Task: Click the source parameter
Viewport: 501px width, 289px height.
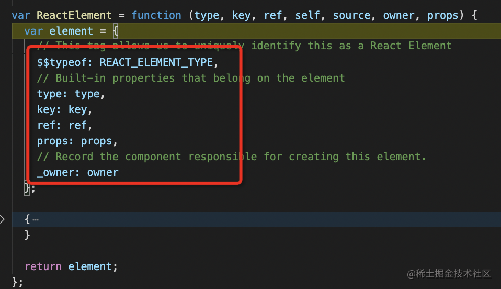Action: pyautogui.click(x=351, y=15)
